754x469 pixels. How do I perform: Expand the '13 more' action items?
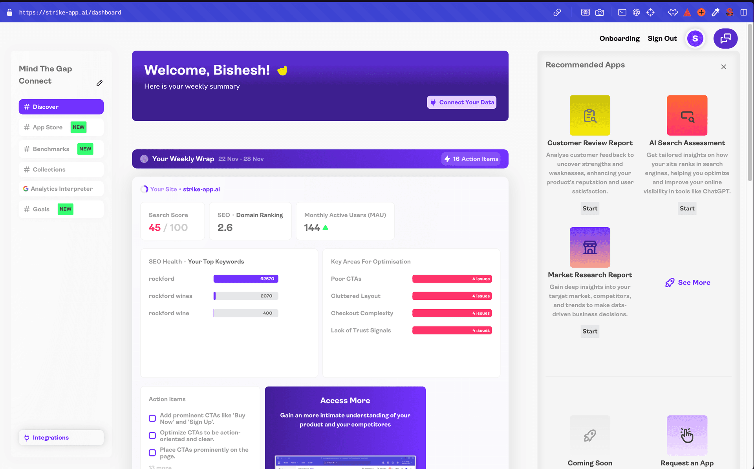point(160,467)
